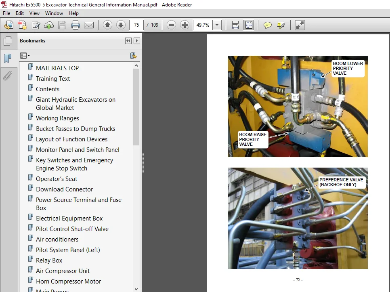Select the Relay Box bookmark
The height and width of the screenshot is (292, 390).
click(x=49, y=260)
